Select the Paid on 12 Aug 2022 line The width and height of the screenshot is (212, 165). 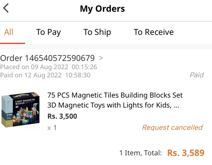pyautogui.click(x=45, y=75)
